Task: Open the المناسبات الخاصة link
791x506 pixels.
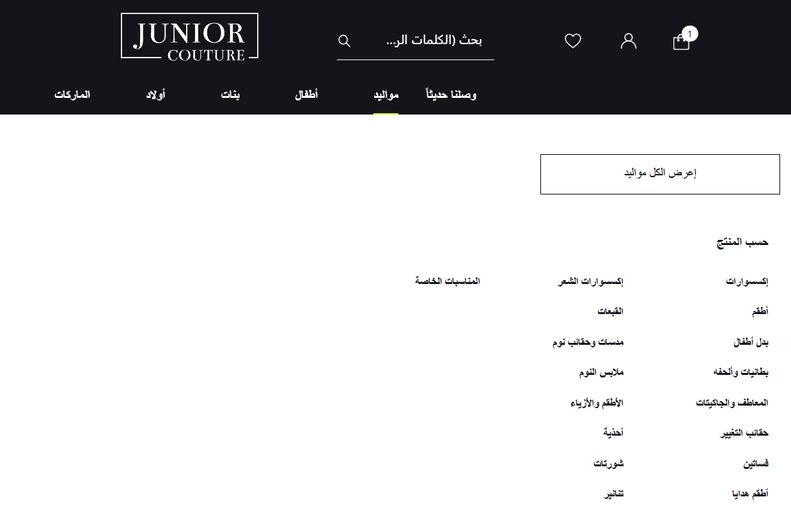Action: [x=448, y=281]
